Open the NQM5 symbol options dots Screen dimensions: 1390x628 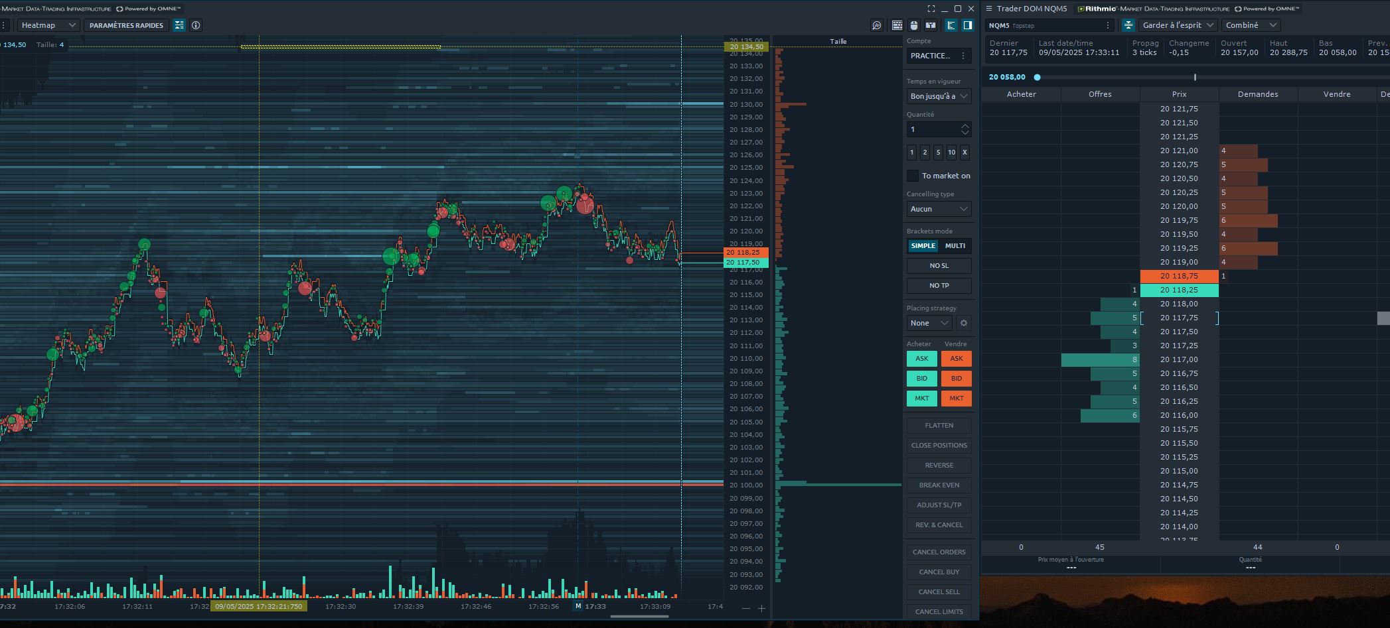1107,25
